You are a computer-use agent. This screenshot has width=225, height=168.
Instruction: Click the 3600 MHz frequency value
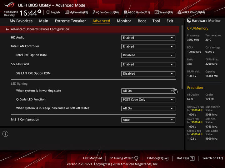pyautogui.click(x=193, y=40)
